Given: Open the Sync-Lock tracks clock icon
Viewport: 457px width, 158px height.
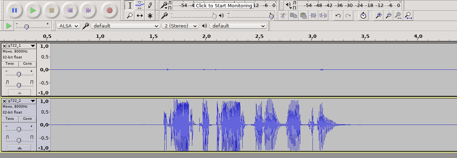Looking at the screenshot, I should point(363,15).
